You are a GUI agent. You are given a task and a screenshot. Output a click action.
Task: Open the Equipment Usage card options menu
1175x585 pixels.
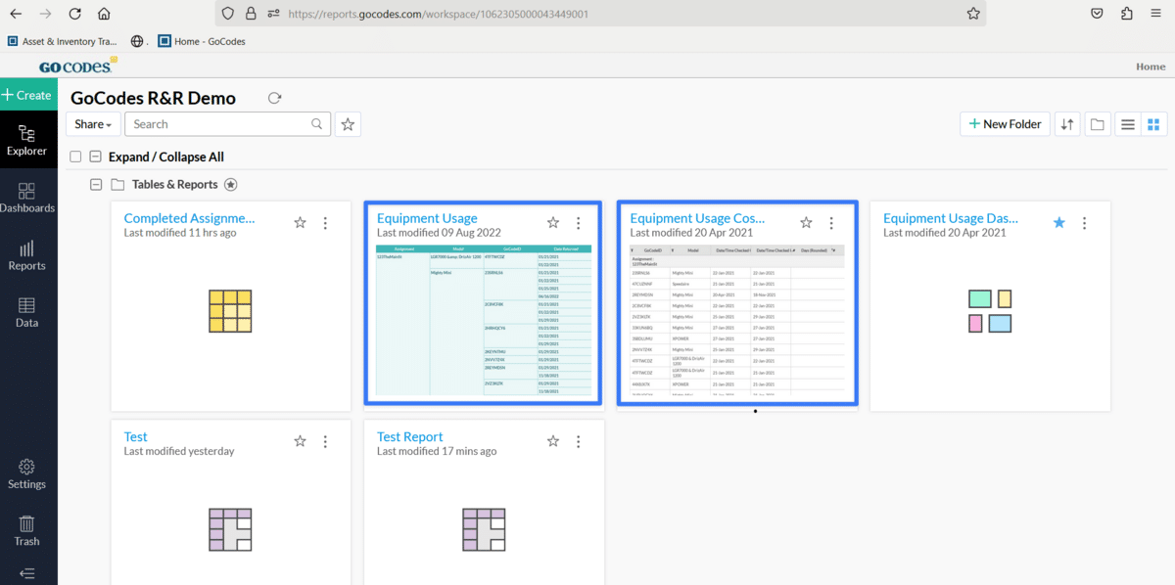578,223
